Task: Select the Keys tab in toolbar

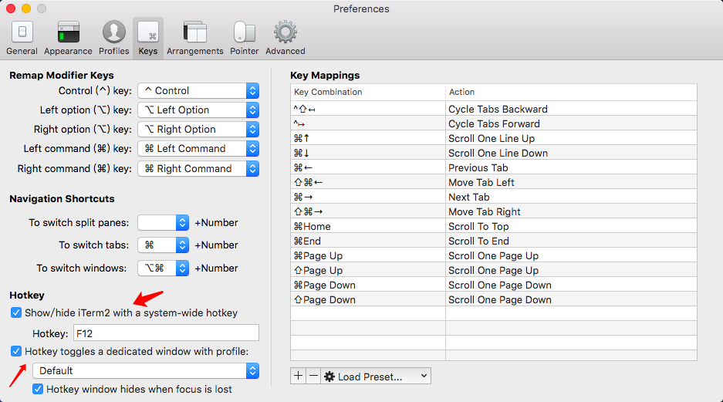Action: pos(147,38)
